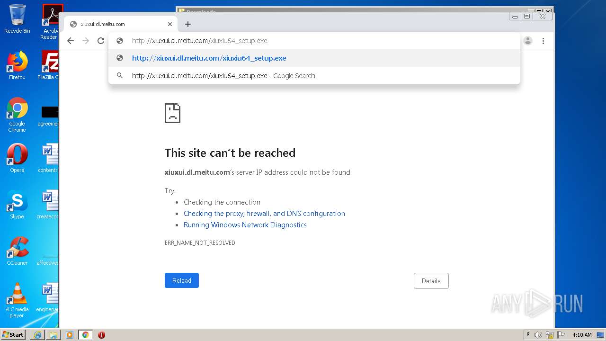This screenshot has height=341, width=606.
Task: Open the Chrome three-dot menu
Action: click(544, 41)
